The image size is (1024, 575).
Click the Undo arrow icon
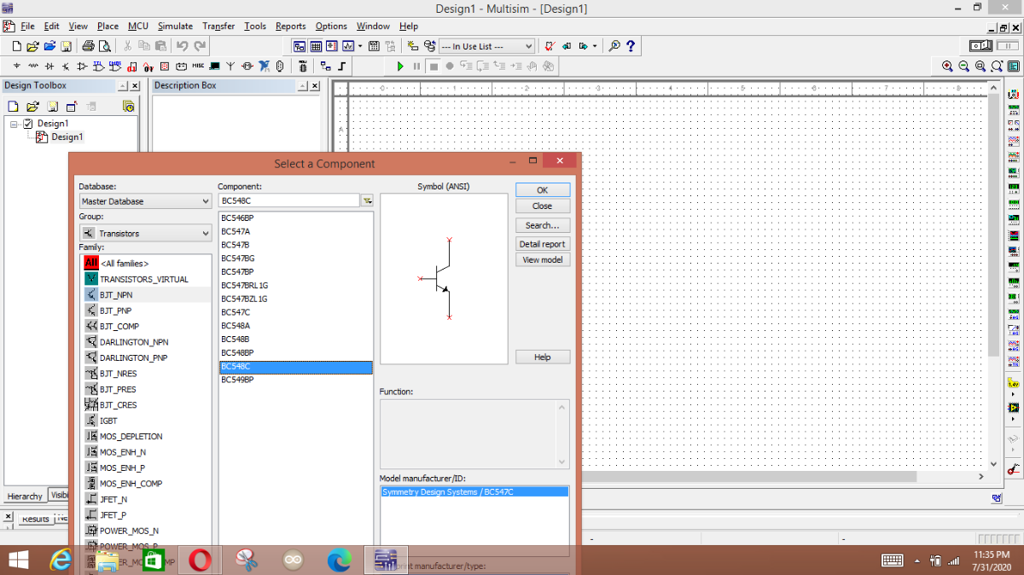click(x=182, y=46)
